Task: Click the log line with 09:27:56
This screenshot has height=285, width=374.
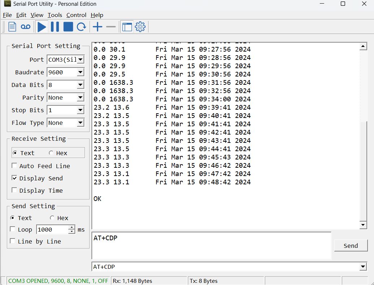Action: 172,49
